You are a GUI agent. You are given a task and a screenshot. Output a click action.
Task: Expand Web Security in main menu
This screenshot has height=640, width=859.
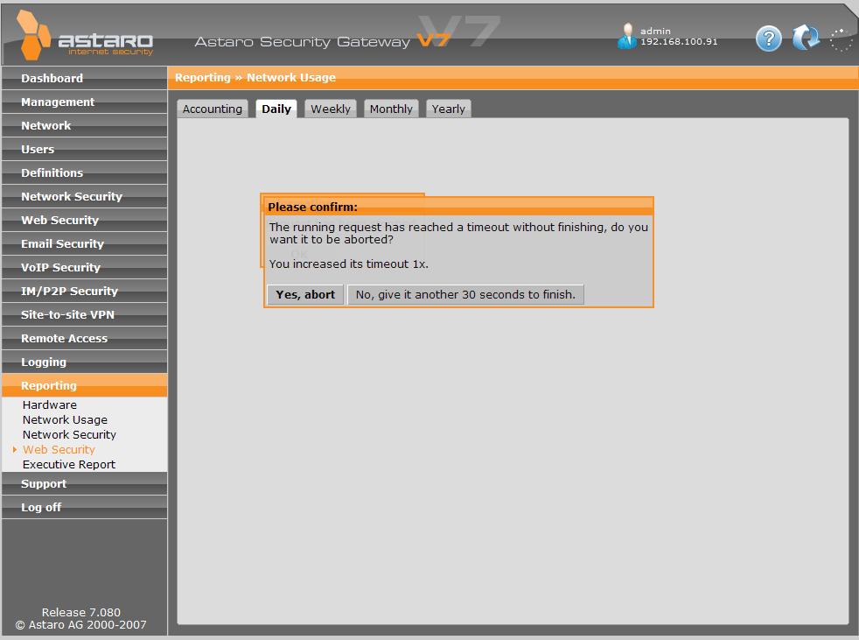coord(84,220)
